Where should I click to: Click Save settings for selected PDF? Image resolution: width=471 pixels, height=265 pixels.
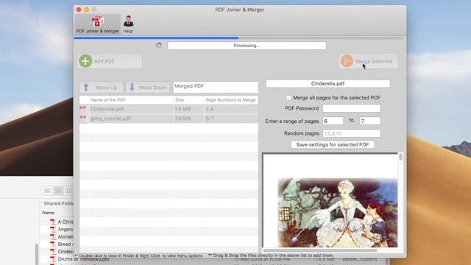tap(333, 144)
